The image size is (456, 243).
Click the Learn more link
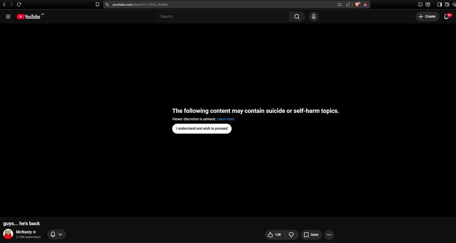(x=226, y=119)
